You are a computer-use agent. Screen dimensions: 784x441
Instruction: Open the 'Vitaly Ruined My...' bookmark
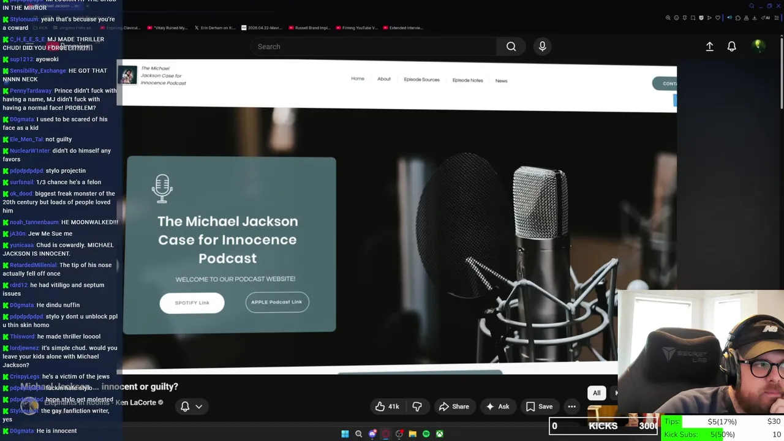coord(167,28)
